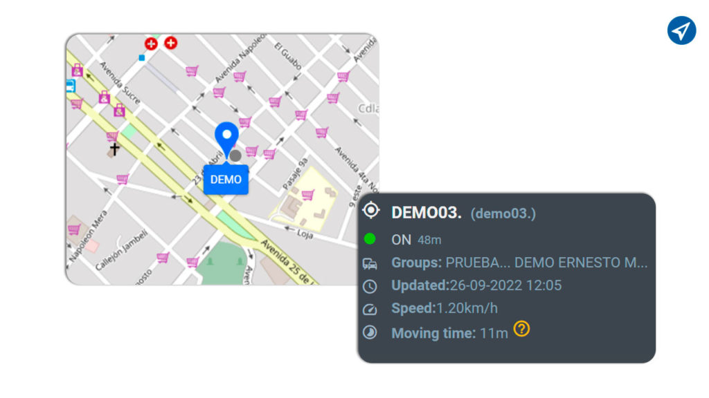The image size is (709, 398).
Task: Click the DEMO label on the map
Action: coord(226,180)
